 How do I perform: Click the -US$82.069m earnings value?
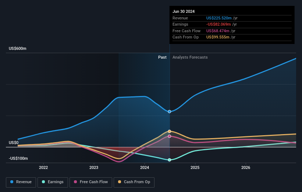click(x=218, y=24)
